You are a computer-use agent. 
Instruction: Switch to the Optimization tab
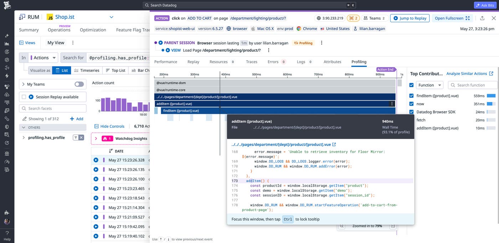click(x=93, y=30)
